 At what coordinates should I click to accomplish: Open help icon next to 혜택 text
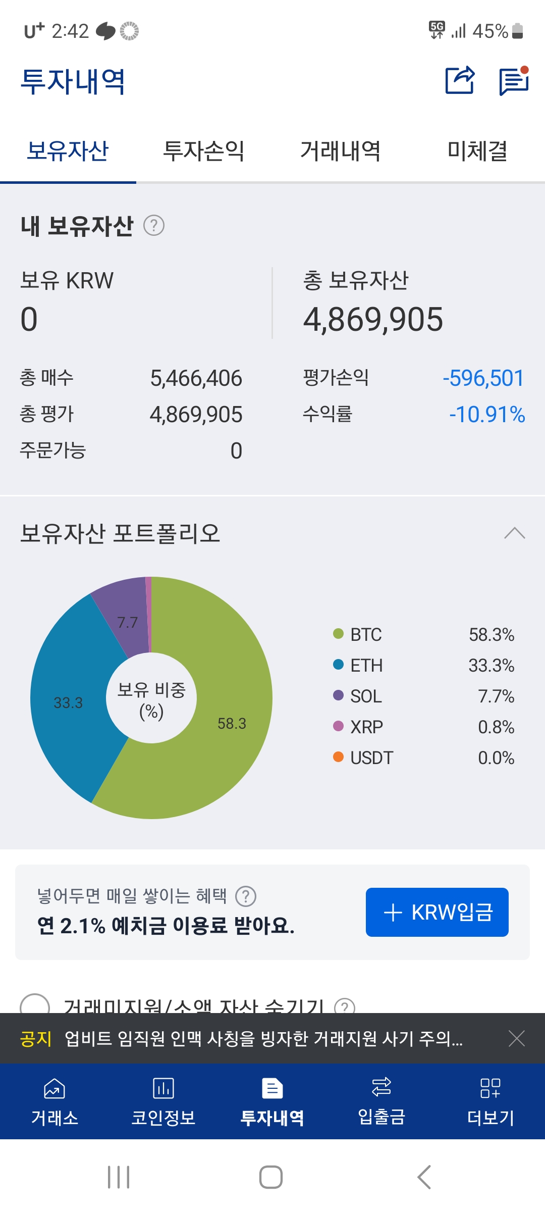point(246,896)
